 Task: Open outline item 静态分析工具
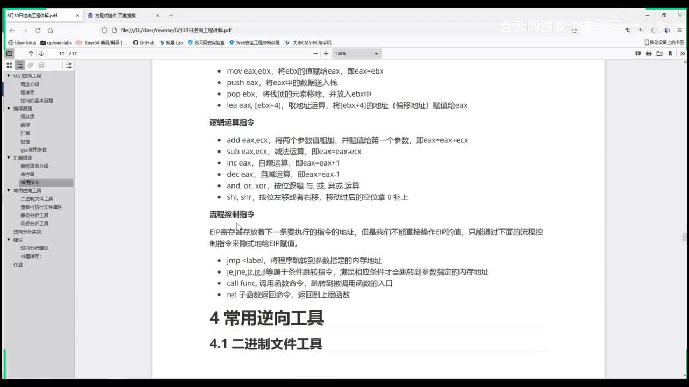tap(34, 216)
